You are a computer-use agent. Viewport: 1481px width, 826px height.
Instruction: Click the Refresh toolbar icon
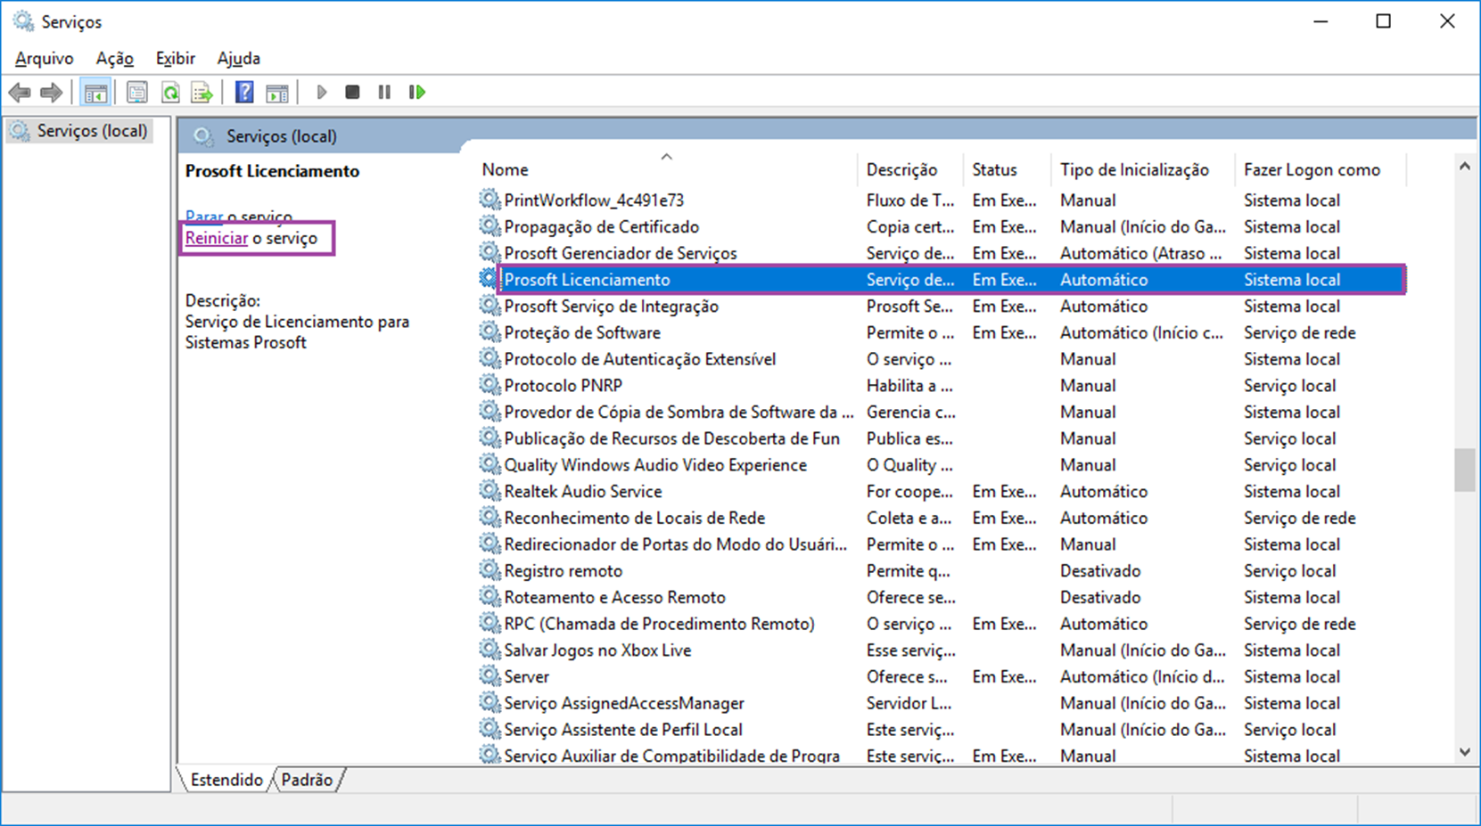[170, 92]
